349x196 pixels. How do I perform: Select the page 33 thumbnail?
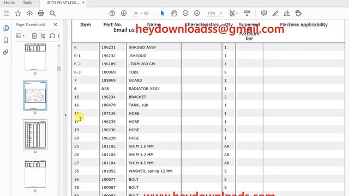[35, 96]
